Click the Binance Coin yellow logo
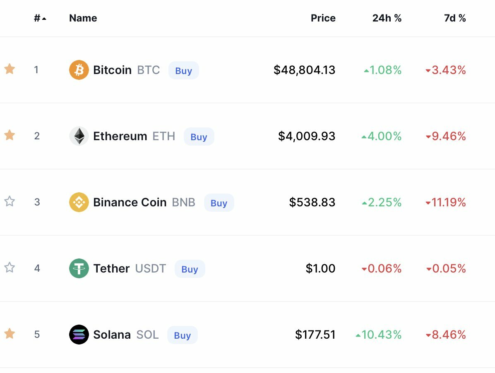The height and width of the screenshot is (373, 495). [x=79, y=202]
